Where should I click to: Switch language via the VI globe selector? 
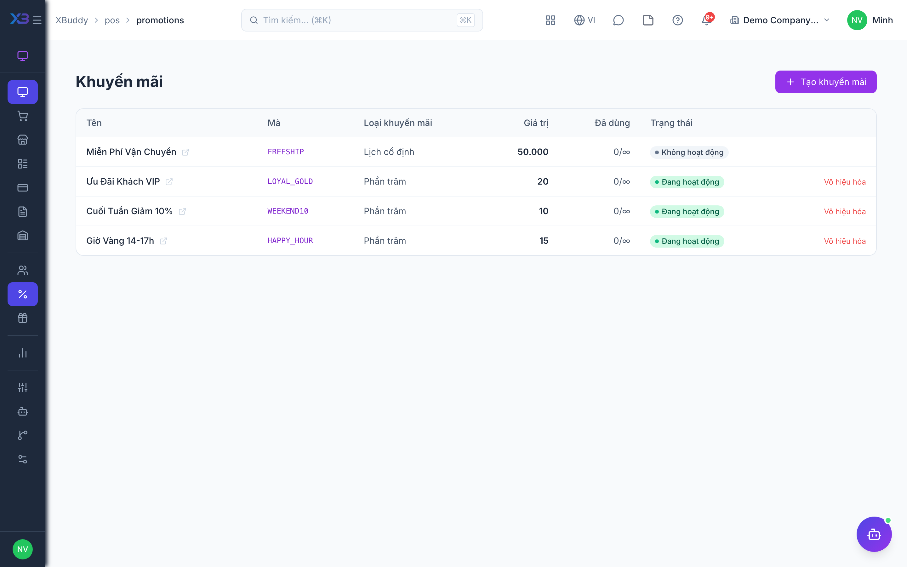click(x=584, y=20)
